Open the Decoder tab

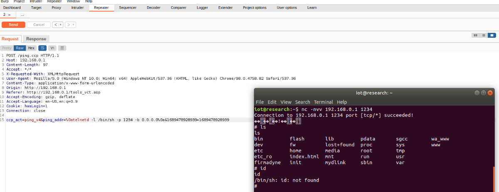tap(153, 7)
